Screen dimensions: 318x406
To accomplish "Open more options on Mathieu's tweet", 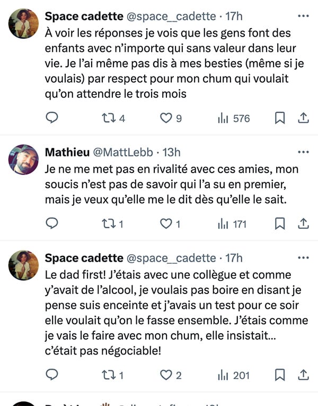I will (x=303, y=152).
